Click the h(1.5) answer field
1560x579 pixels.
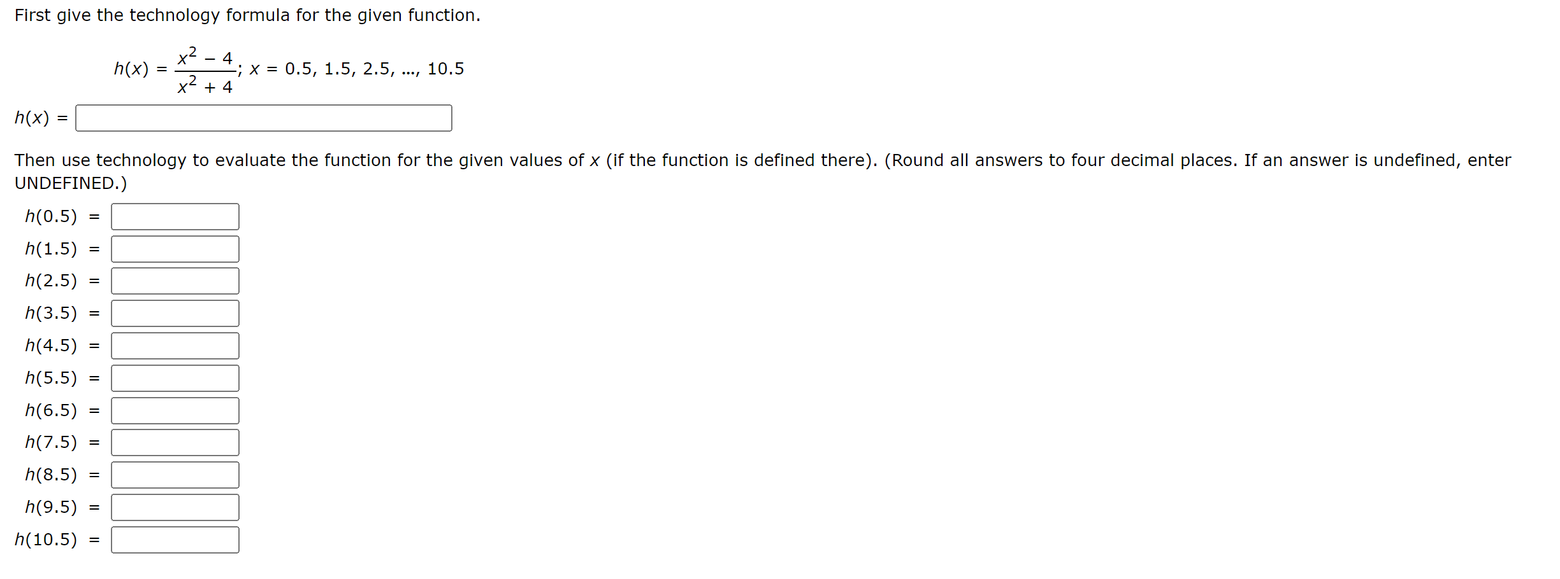[174, 249]
